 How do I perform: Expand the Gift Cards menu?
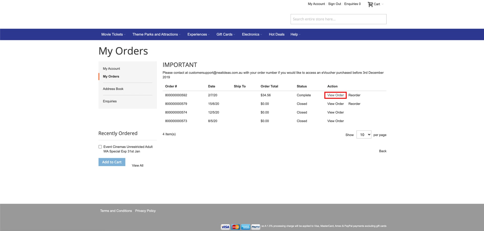226,34
